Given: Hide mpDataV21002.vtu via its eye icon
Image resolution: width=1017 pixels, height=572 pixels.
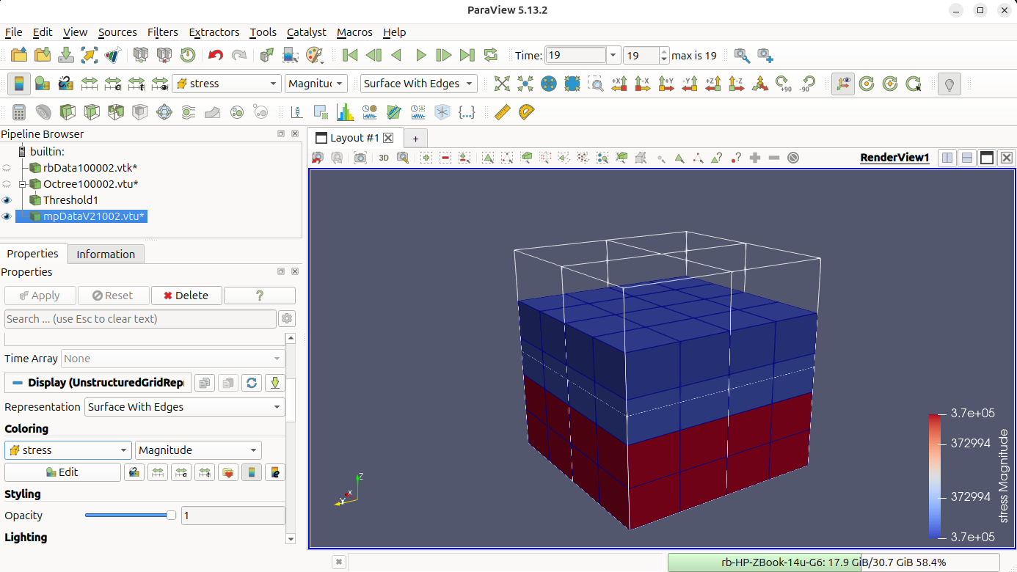Looking at the screenshot, I should click(x=7, y=216).
